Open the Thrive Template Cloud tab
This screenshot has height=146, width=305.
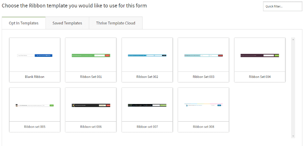(x=116, y=23)
